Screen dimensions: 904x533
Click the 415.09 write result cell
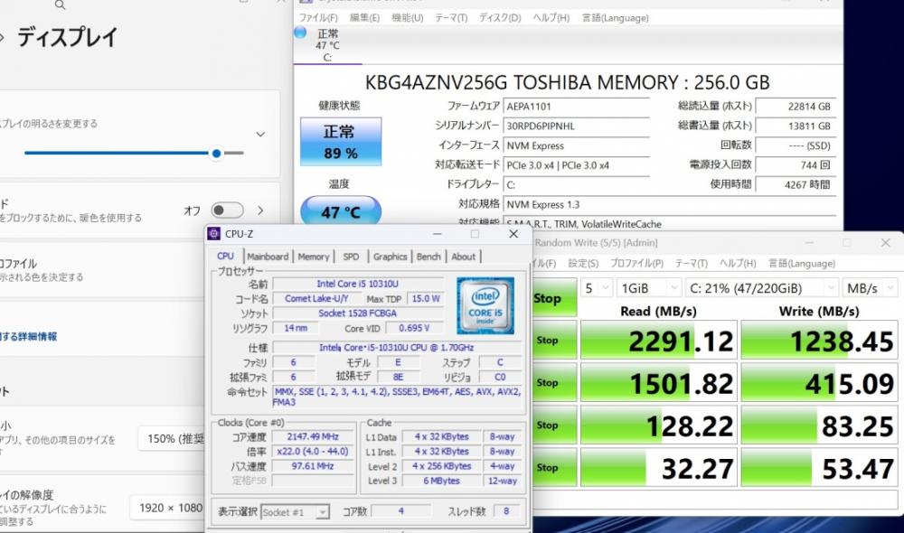(x=819, y=383)
